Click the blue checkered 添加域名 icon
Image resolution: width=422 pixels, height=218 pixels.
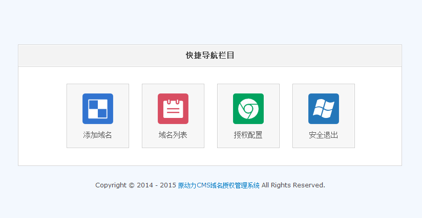98,109
